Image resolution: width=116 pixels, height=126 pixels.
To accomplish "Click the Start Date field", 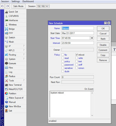I will click(78, 33).
